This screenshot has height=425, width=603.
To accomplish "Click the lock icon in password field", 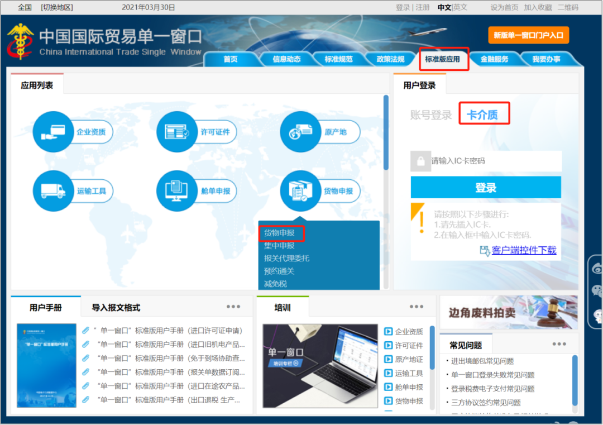I will tap(421, 161).
